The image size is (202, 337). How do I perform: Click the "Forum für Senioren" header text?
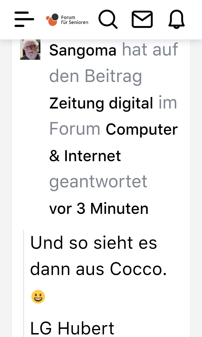(75, 20)
